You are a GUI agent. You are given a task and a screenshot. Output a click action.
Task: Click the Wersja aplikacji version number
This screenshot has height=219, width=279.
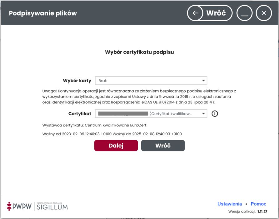tap(262, 212)
